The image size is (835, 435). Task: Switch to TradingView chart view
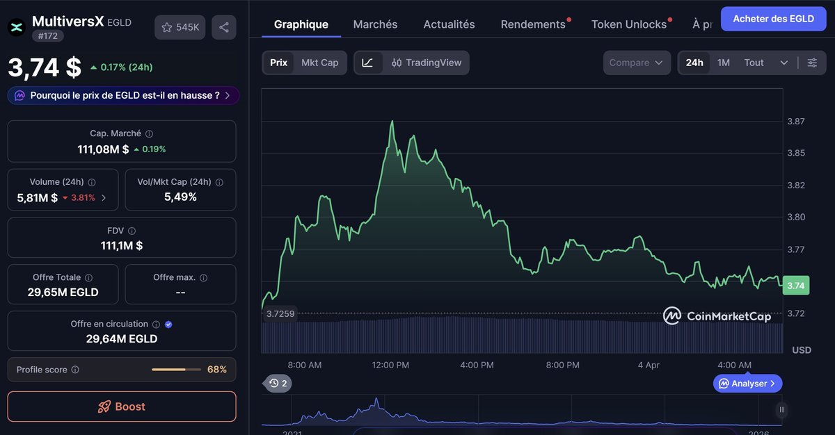point(427,63)
